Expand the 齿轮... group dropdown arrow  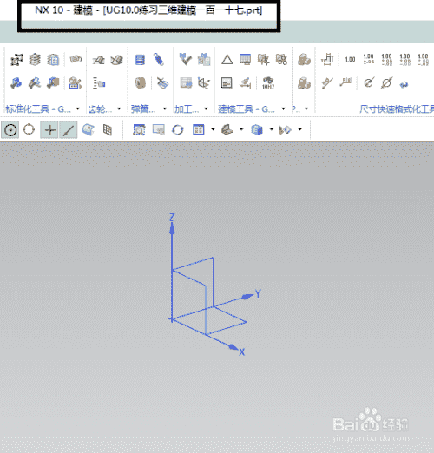(x=119, y=108)
